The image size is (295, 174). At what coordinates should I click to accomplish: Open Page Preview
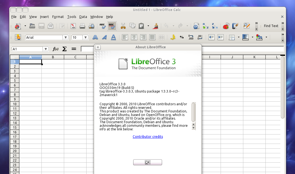point(92,26)
